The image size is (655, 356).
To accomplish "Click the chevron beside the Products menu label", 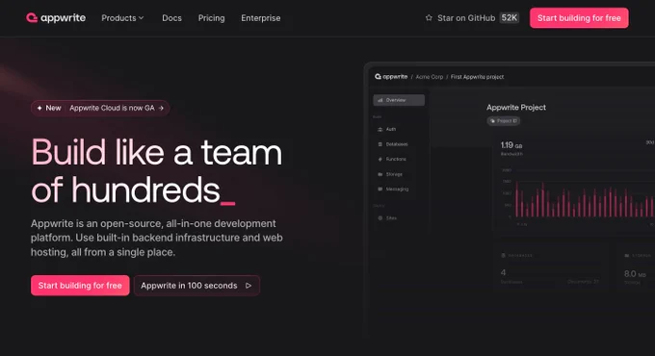I will click(142, 18).
